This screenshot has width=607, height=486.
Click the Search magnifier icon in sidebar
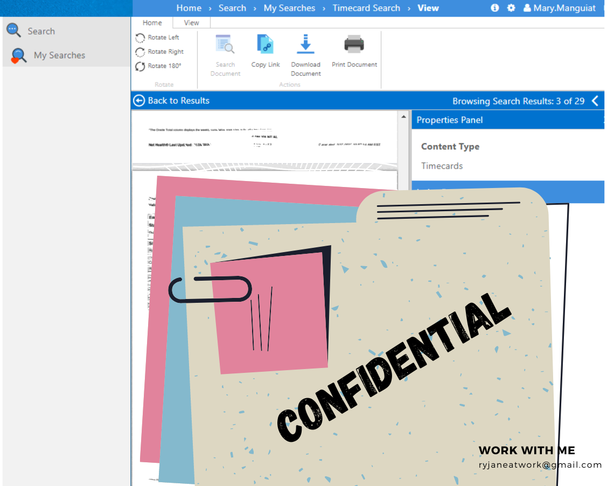pyautogui.click(x=13, y=30)
